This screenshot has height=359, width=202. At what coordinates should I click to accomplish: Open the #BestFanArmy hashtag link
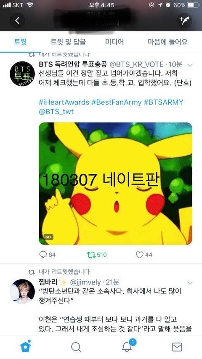116,102
